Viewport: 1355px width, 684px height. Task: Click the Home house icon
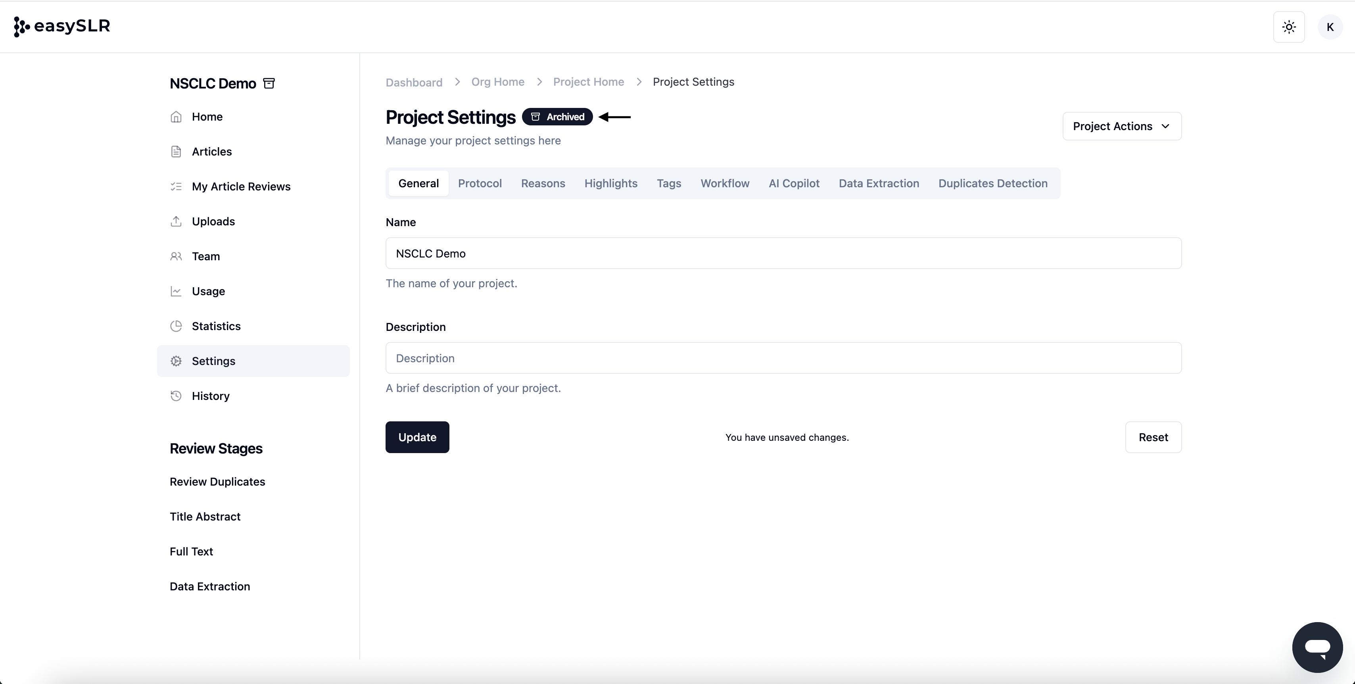click(176, 117)
